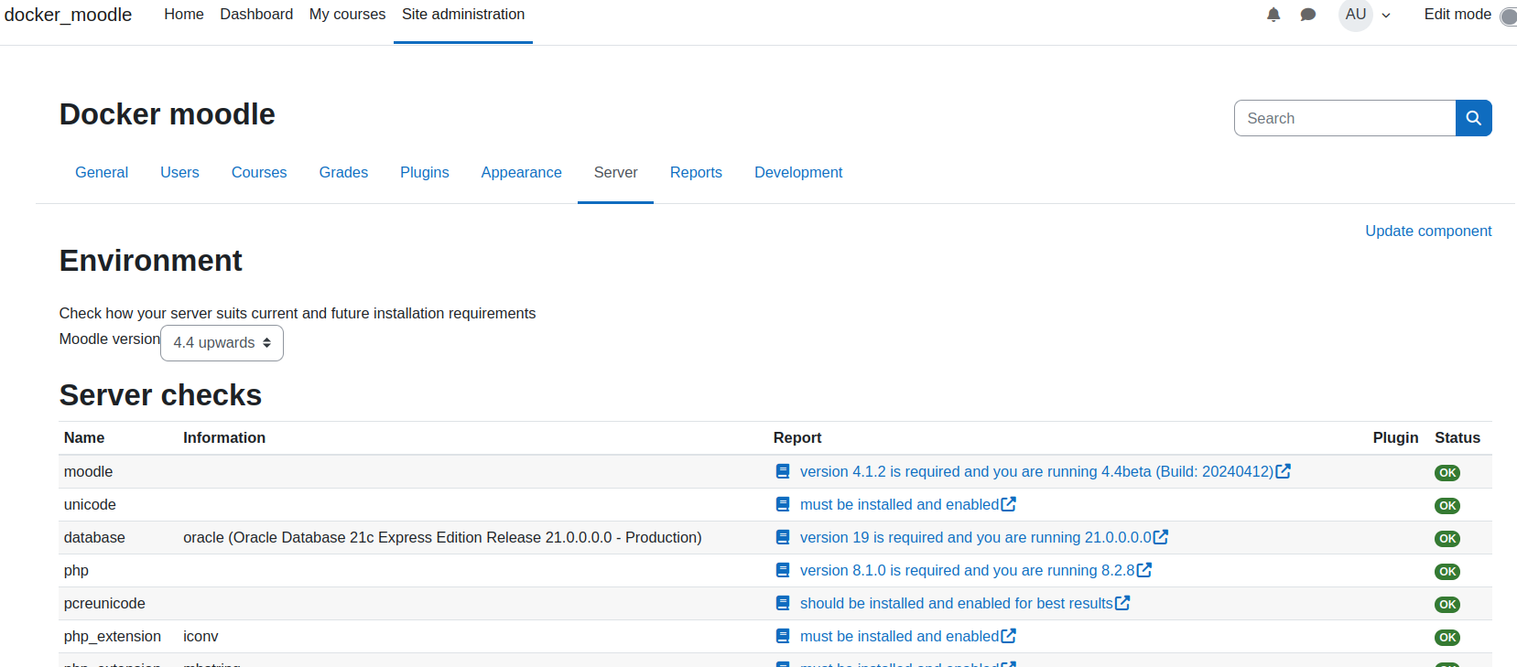This screenshot has width=1517, height=667.
Task: Switch to the Reports tab
Action: point(696,172)
